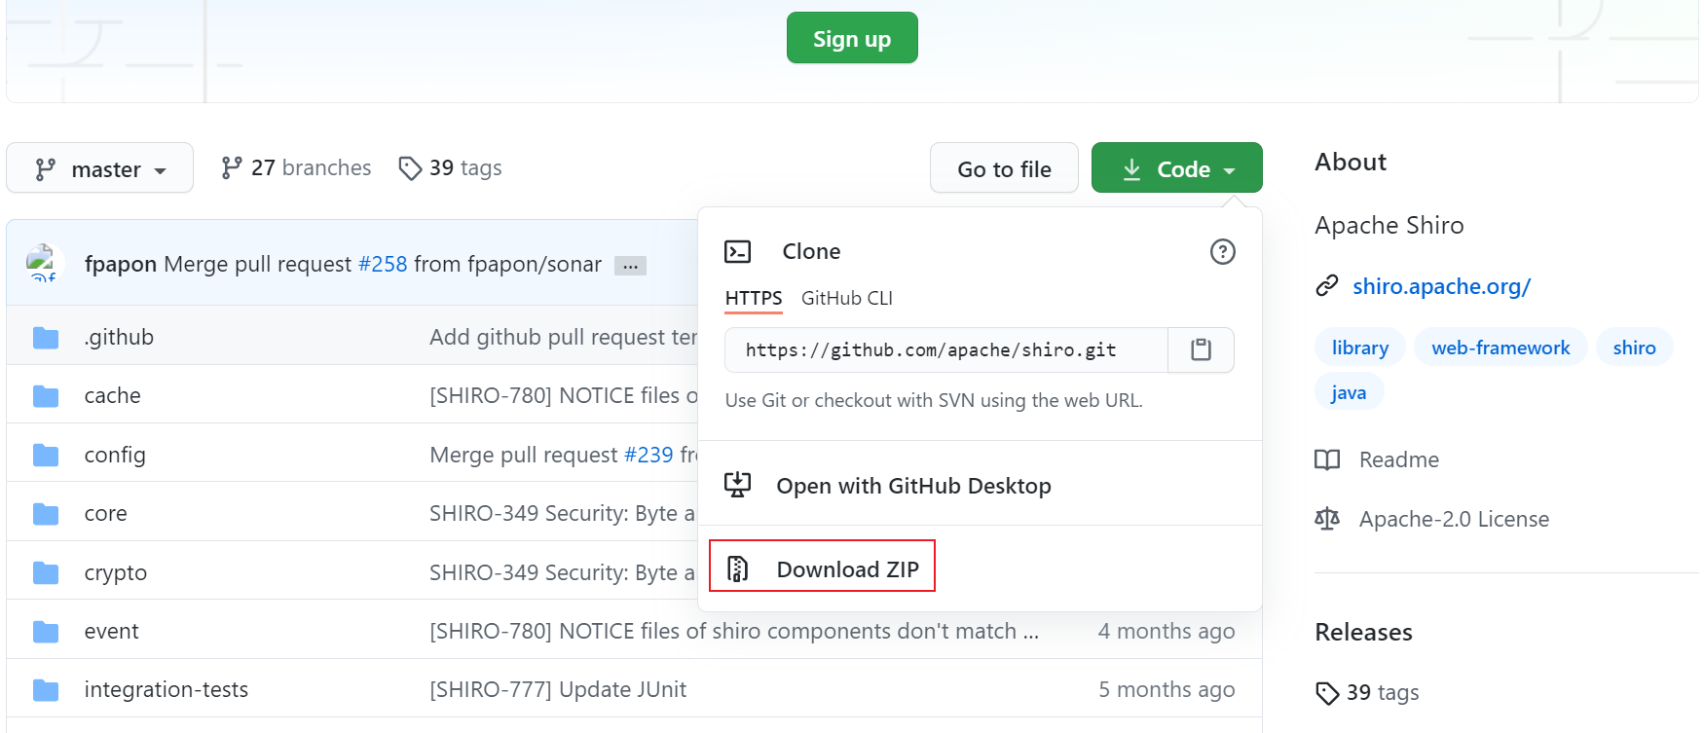Open the event row SHIRO-780 commit message
This screenshot has height=733, width=1704.
tap(734, 631)
